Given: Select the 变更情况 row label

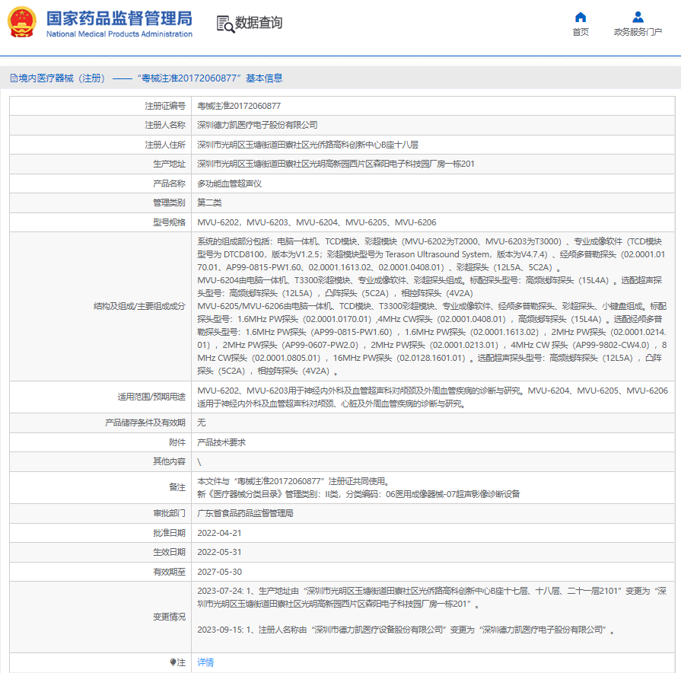Looking at the screenshot, I should [169, 617].
